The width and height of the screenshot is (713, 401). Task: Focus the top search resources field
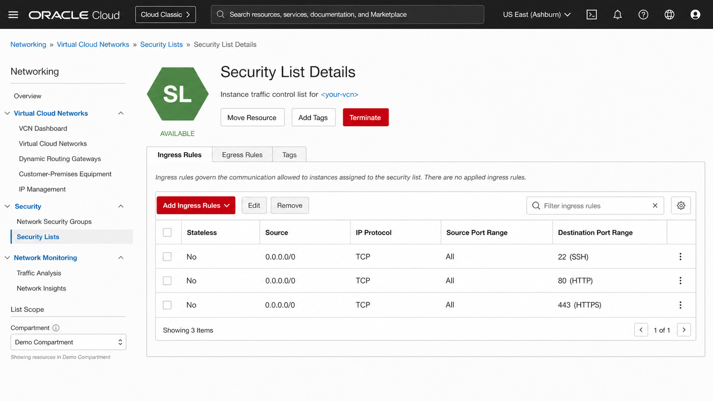(348, 14)
